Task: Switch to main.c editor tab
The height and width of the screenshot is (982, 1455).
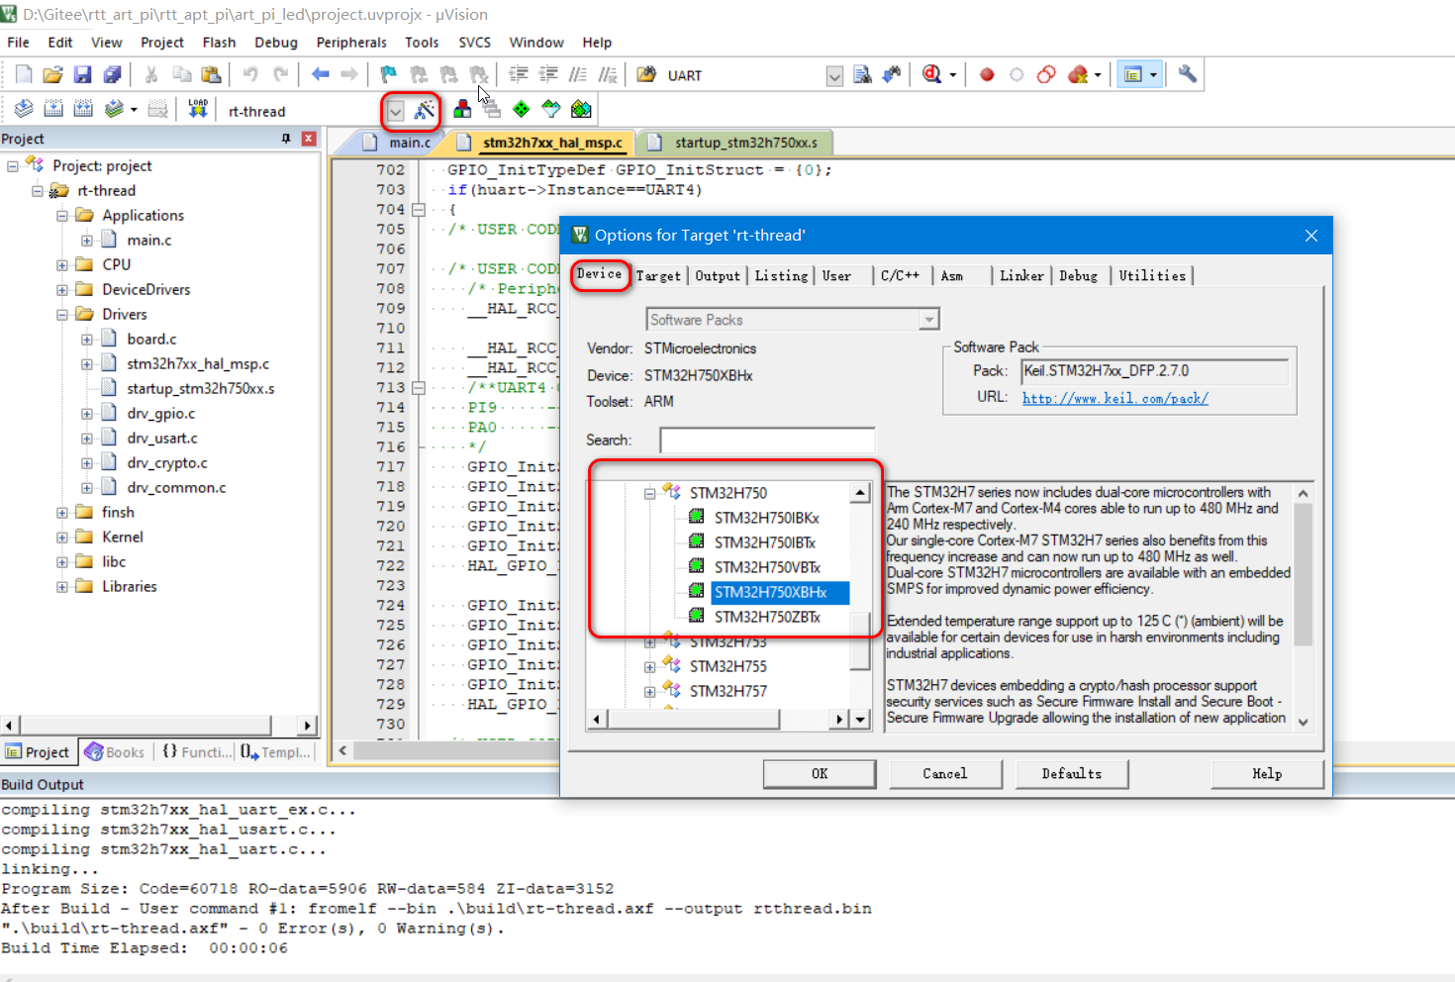Action: pos(399,143)
